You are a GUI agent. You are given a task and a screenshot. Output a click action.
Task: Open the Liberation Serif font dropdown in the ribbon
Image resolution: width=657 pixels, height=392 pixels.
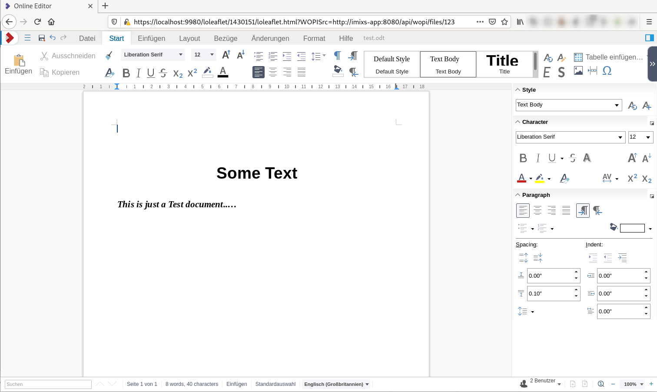click(180, 55)
